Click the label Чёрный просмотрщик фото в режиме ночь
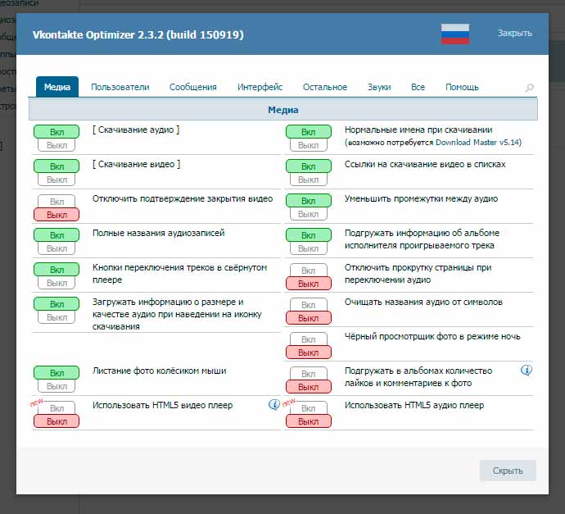 tap(432, 336)
